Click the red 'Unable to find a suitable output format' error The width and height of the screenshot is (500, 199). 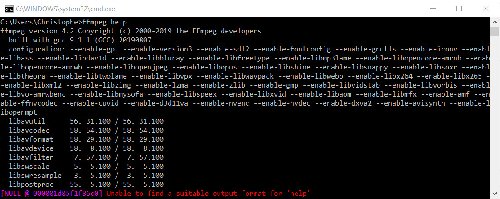pos(208,194)
